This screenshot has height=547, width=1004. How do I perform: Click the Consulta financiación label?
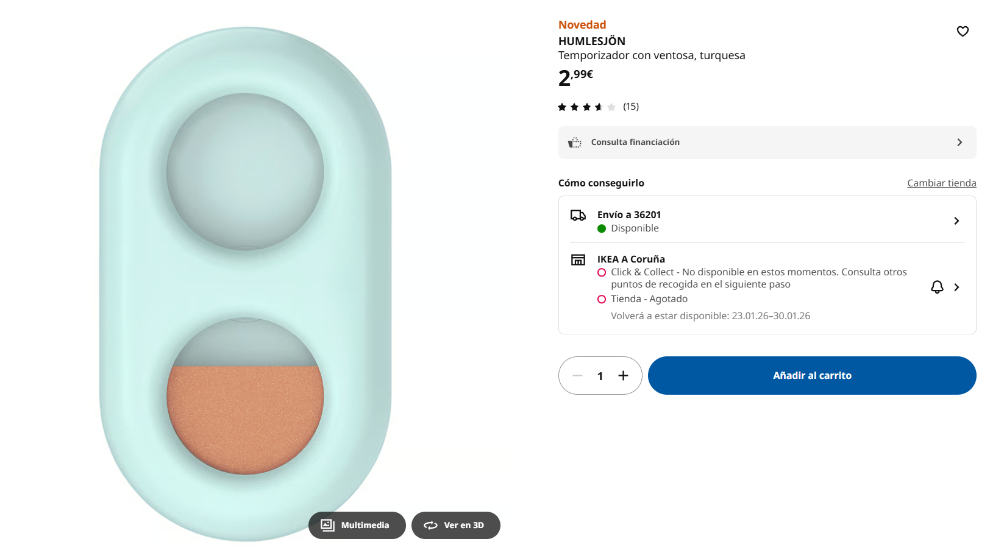pyautogui.click(x=635, y=143)
